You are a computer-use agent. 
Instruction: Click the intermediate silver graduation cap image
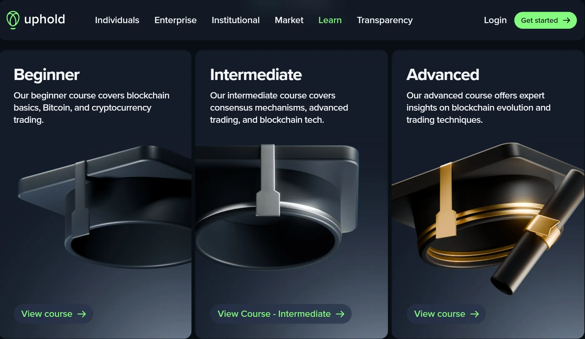277,206
